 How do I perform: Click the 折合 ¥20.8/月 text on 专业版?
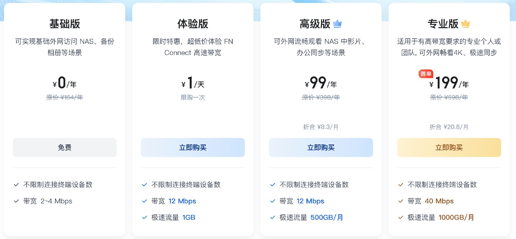(449, 127)
